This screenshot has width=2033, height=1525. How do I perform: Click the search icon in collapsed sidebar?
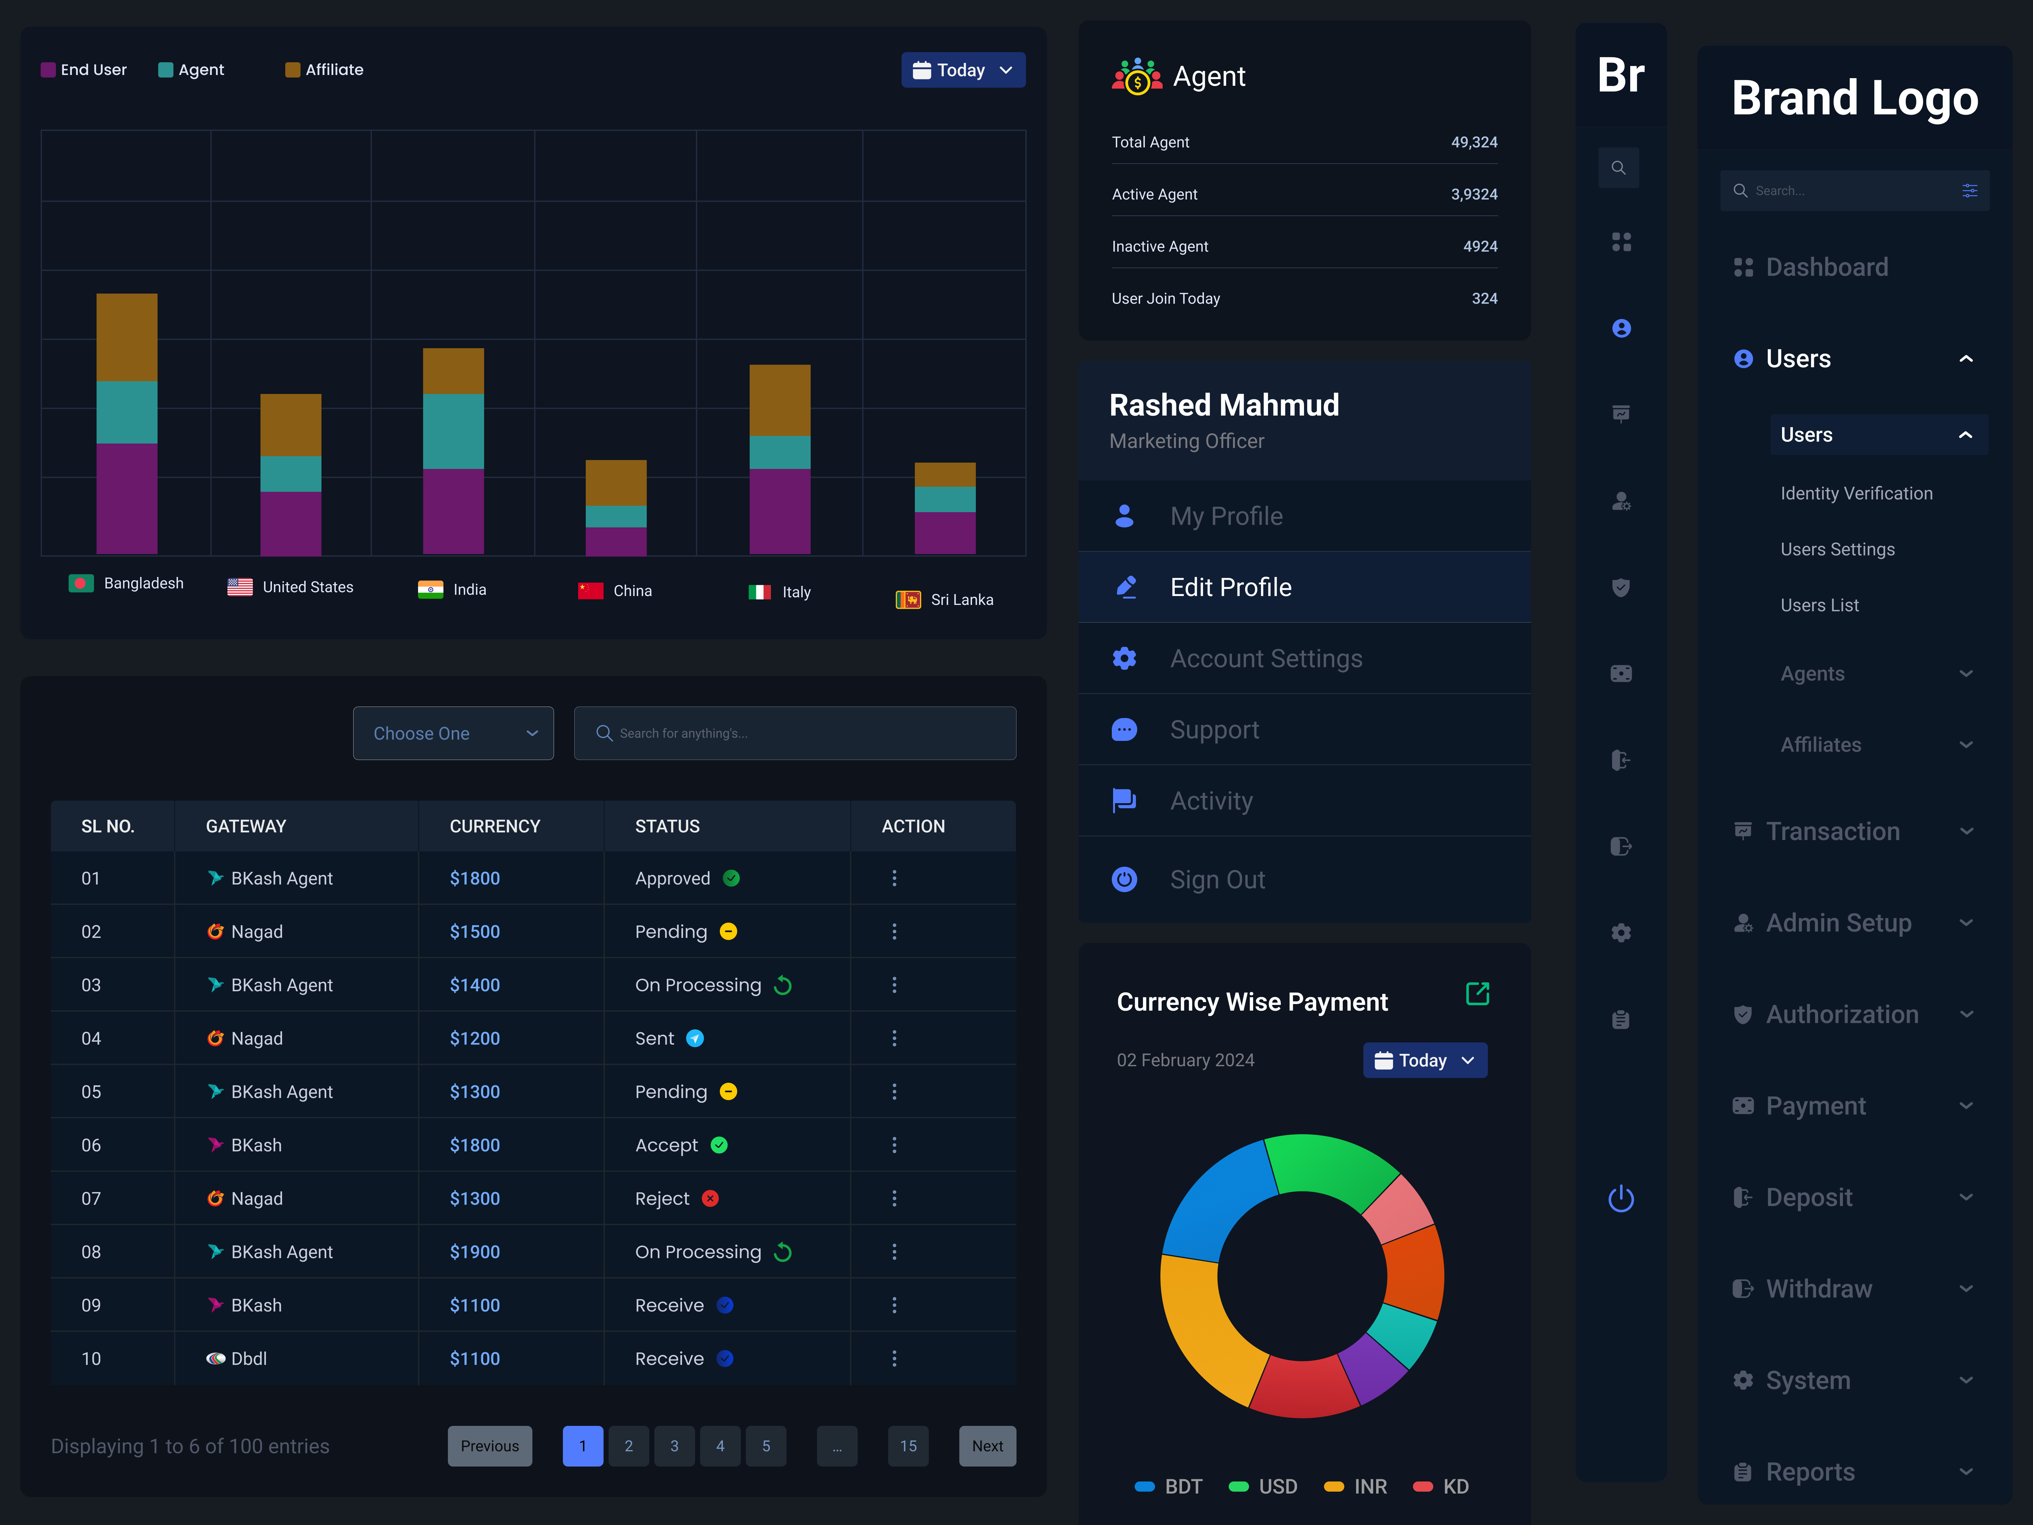1618,168
